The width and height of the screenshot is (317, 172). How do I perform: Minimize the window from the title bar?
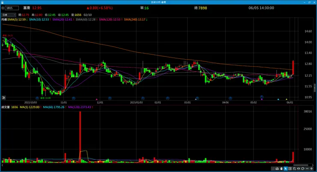point(305,2)
